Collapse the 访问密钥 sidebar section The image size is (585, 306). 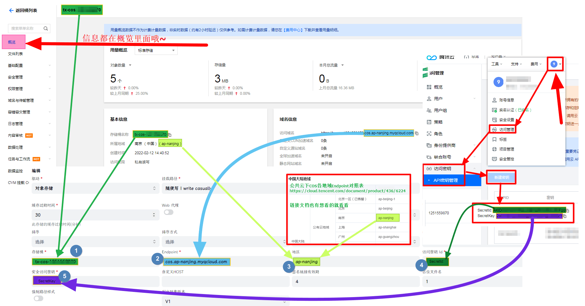click(x=475, y=169)
